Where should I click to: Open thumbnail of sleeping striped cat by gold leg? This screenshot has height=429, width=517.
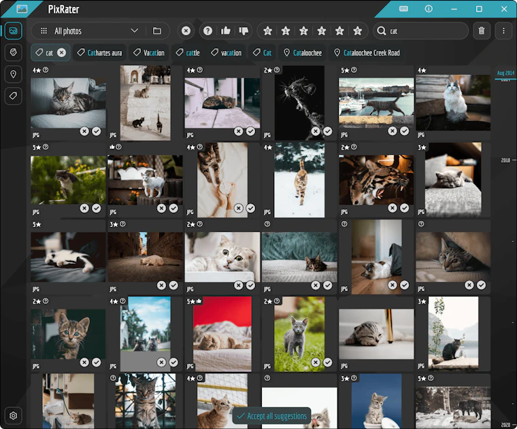click(376, 334)
